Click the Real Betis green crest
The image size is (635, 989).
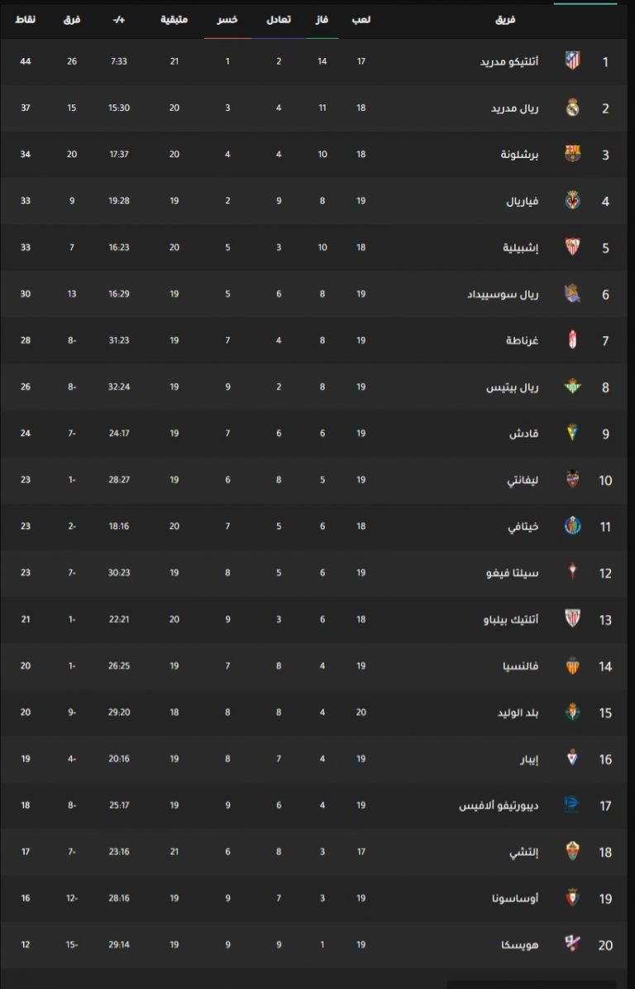pyautogui.click(x=572, y=386)
